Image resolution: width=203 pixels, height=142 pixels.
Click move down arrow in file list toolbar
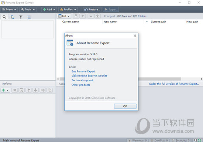click(91, 16)
